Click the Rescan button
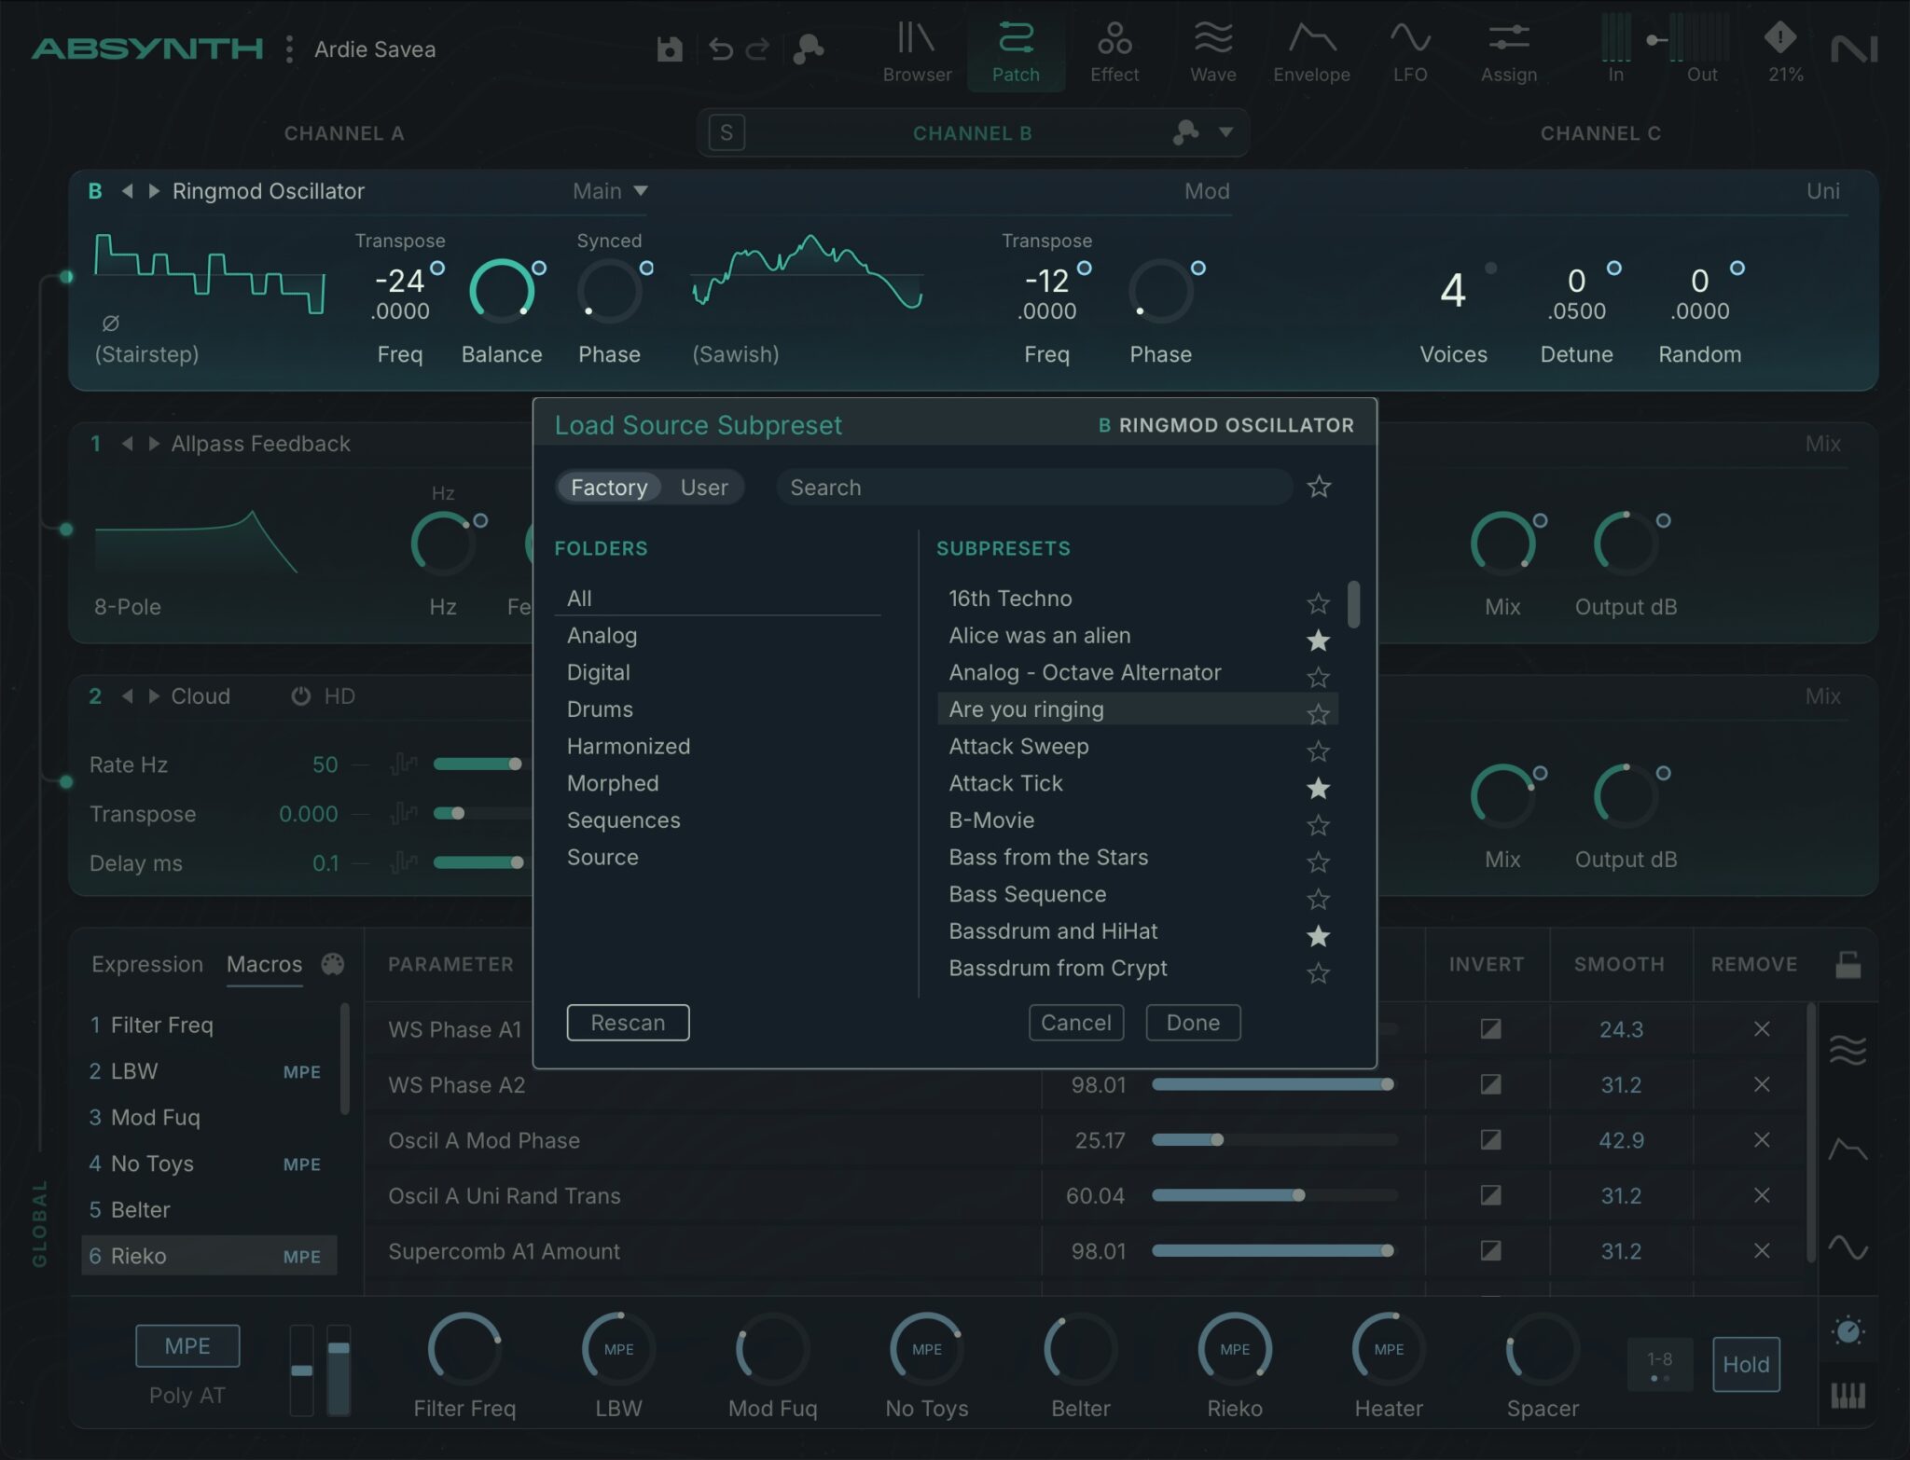Screen dimensions: 1910x1460 coord(628,1023)
